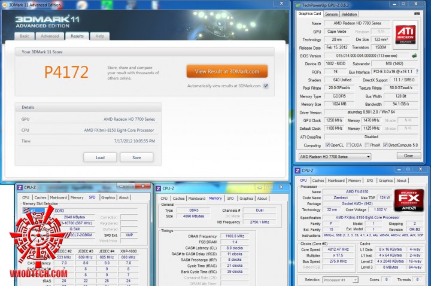Image resolution: width=431 pixels, height=286 pixels.
Task: Click the AMD FX processor logo in CPU-Z
Action: (x=409, y=200)
